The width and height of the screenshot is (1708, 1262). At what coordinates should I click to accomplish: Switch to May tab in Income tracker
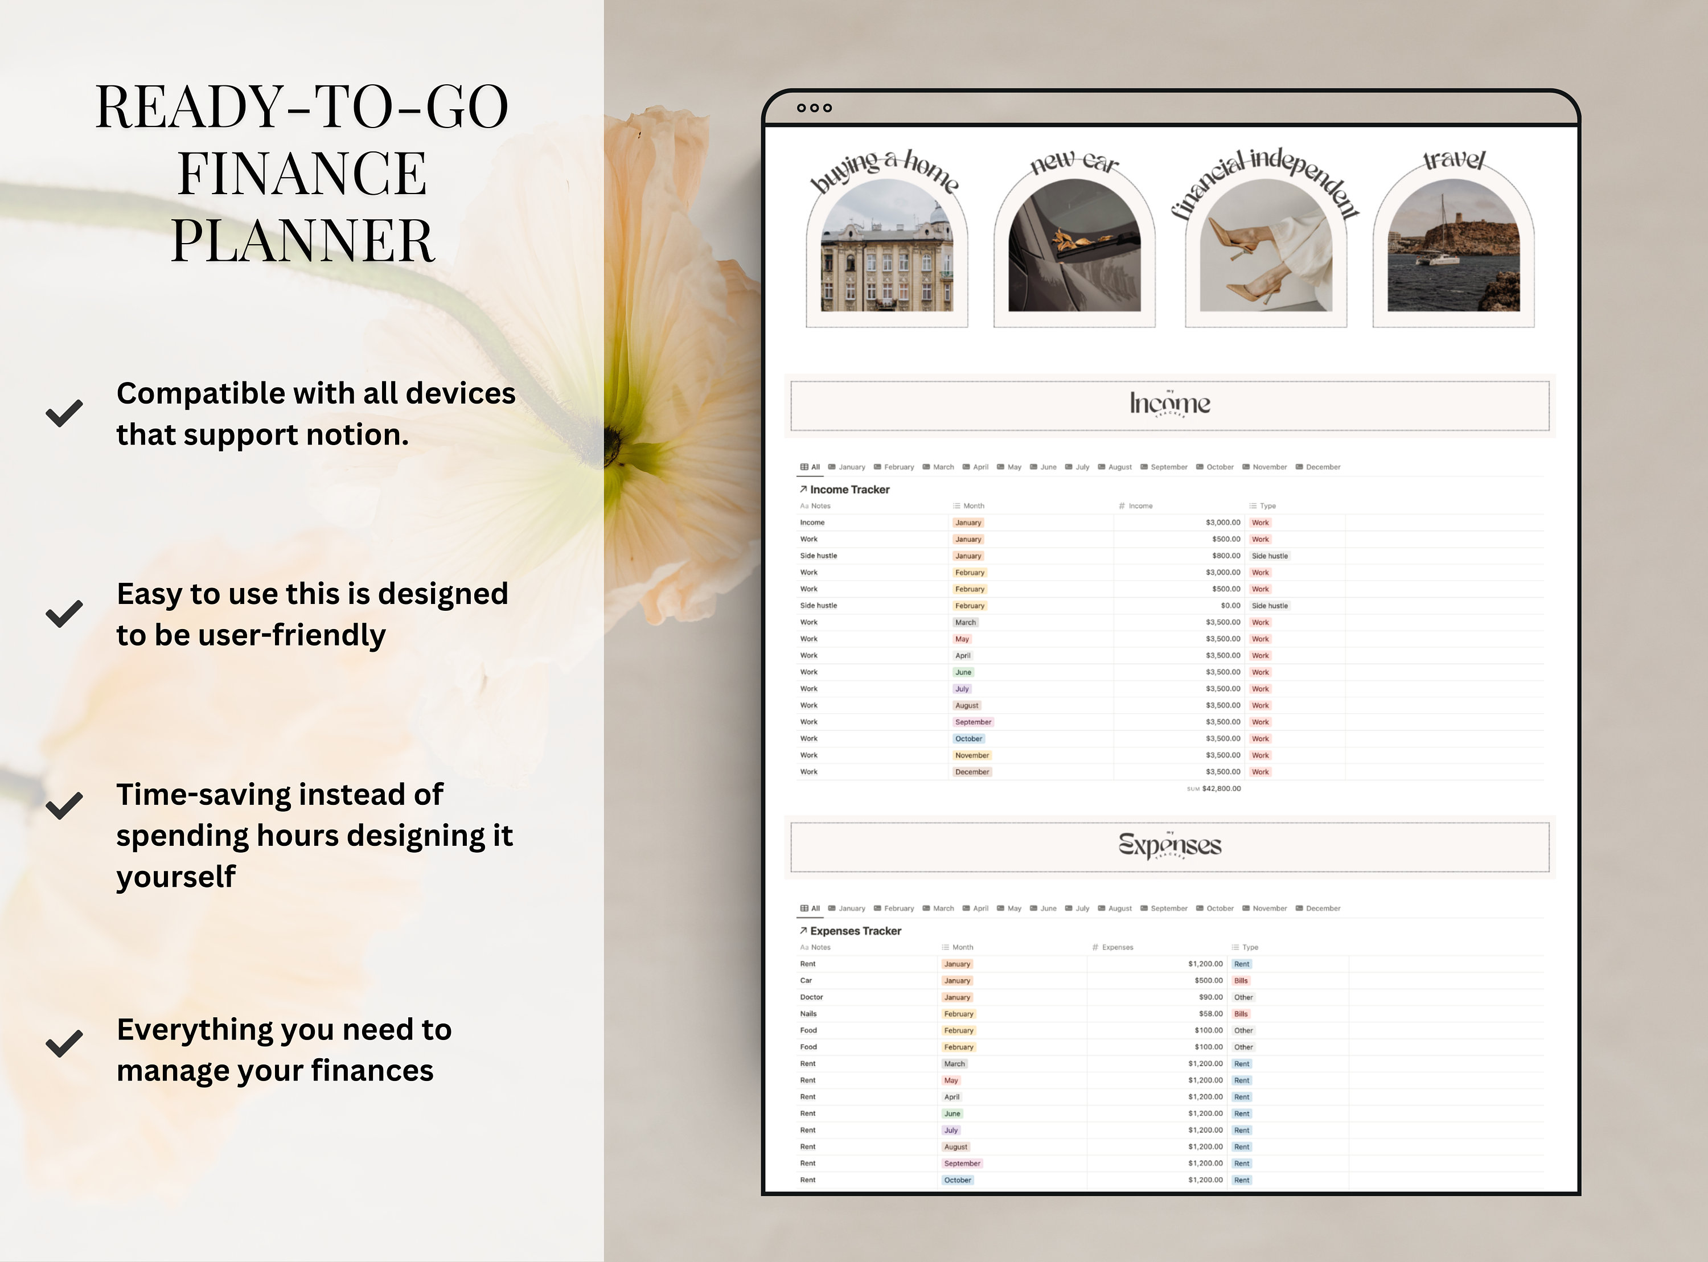1009,467
